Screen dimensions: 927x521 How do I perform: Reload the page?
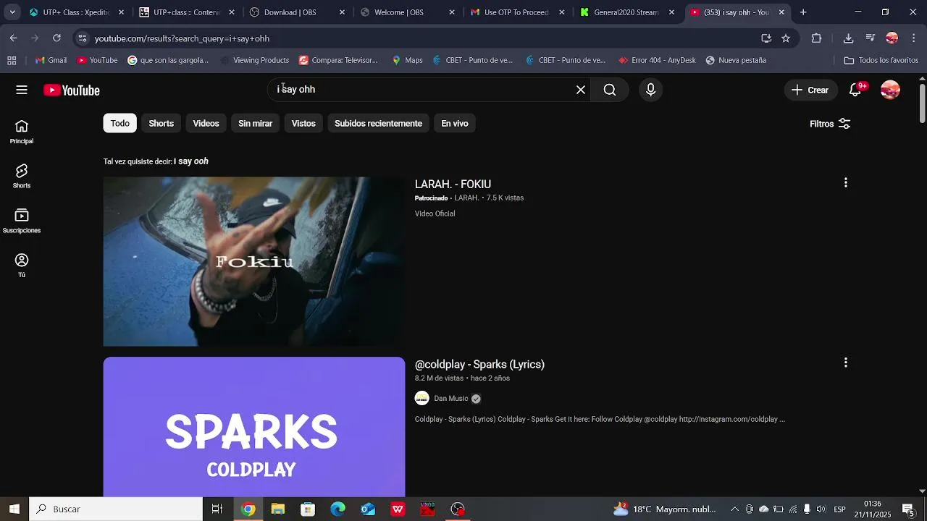click(x=56, y=38)
